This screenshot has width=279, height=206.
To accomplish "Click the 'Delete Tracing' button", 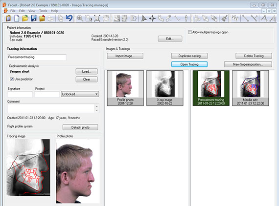I will [254, 56].
